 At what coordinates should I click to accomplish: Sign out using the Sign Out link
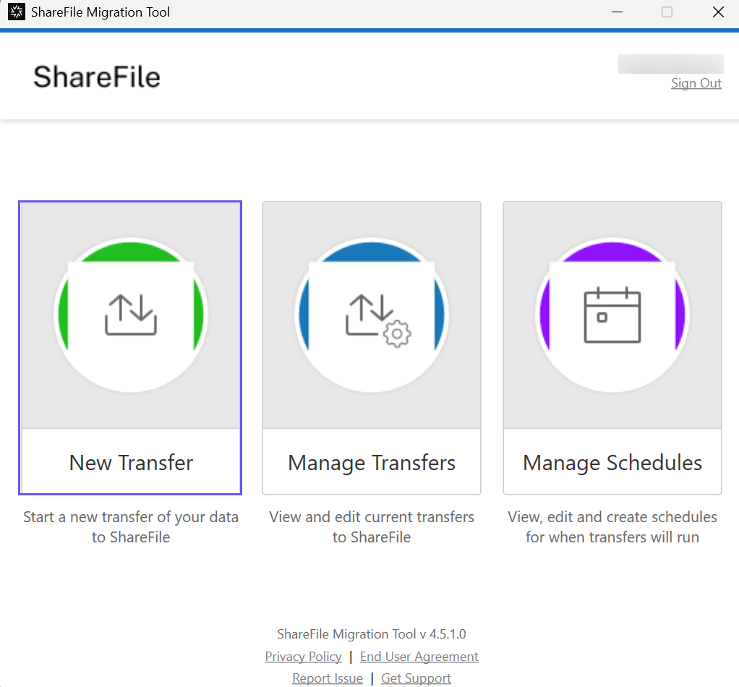tap(696, 83)
